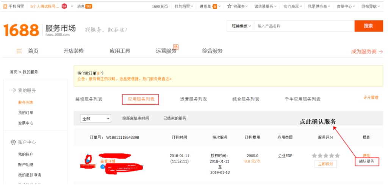Select 服务列表 in the sidebar
Image resolution: width=388 pixels, height=189 pixels.
click(26, 102)
